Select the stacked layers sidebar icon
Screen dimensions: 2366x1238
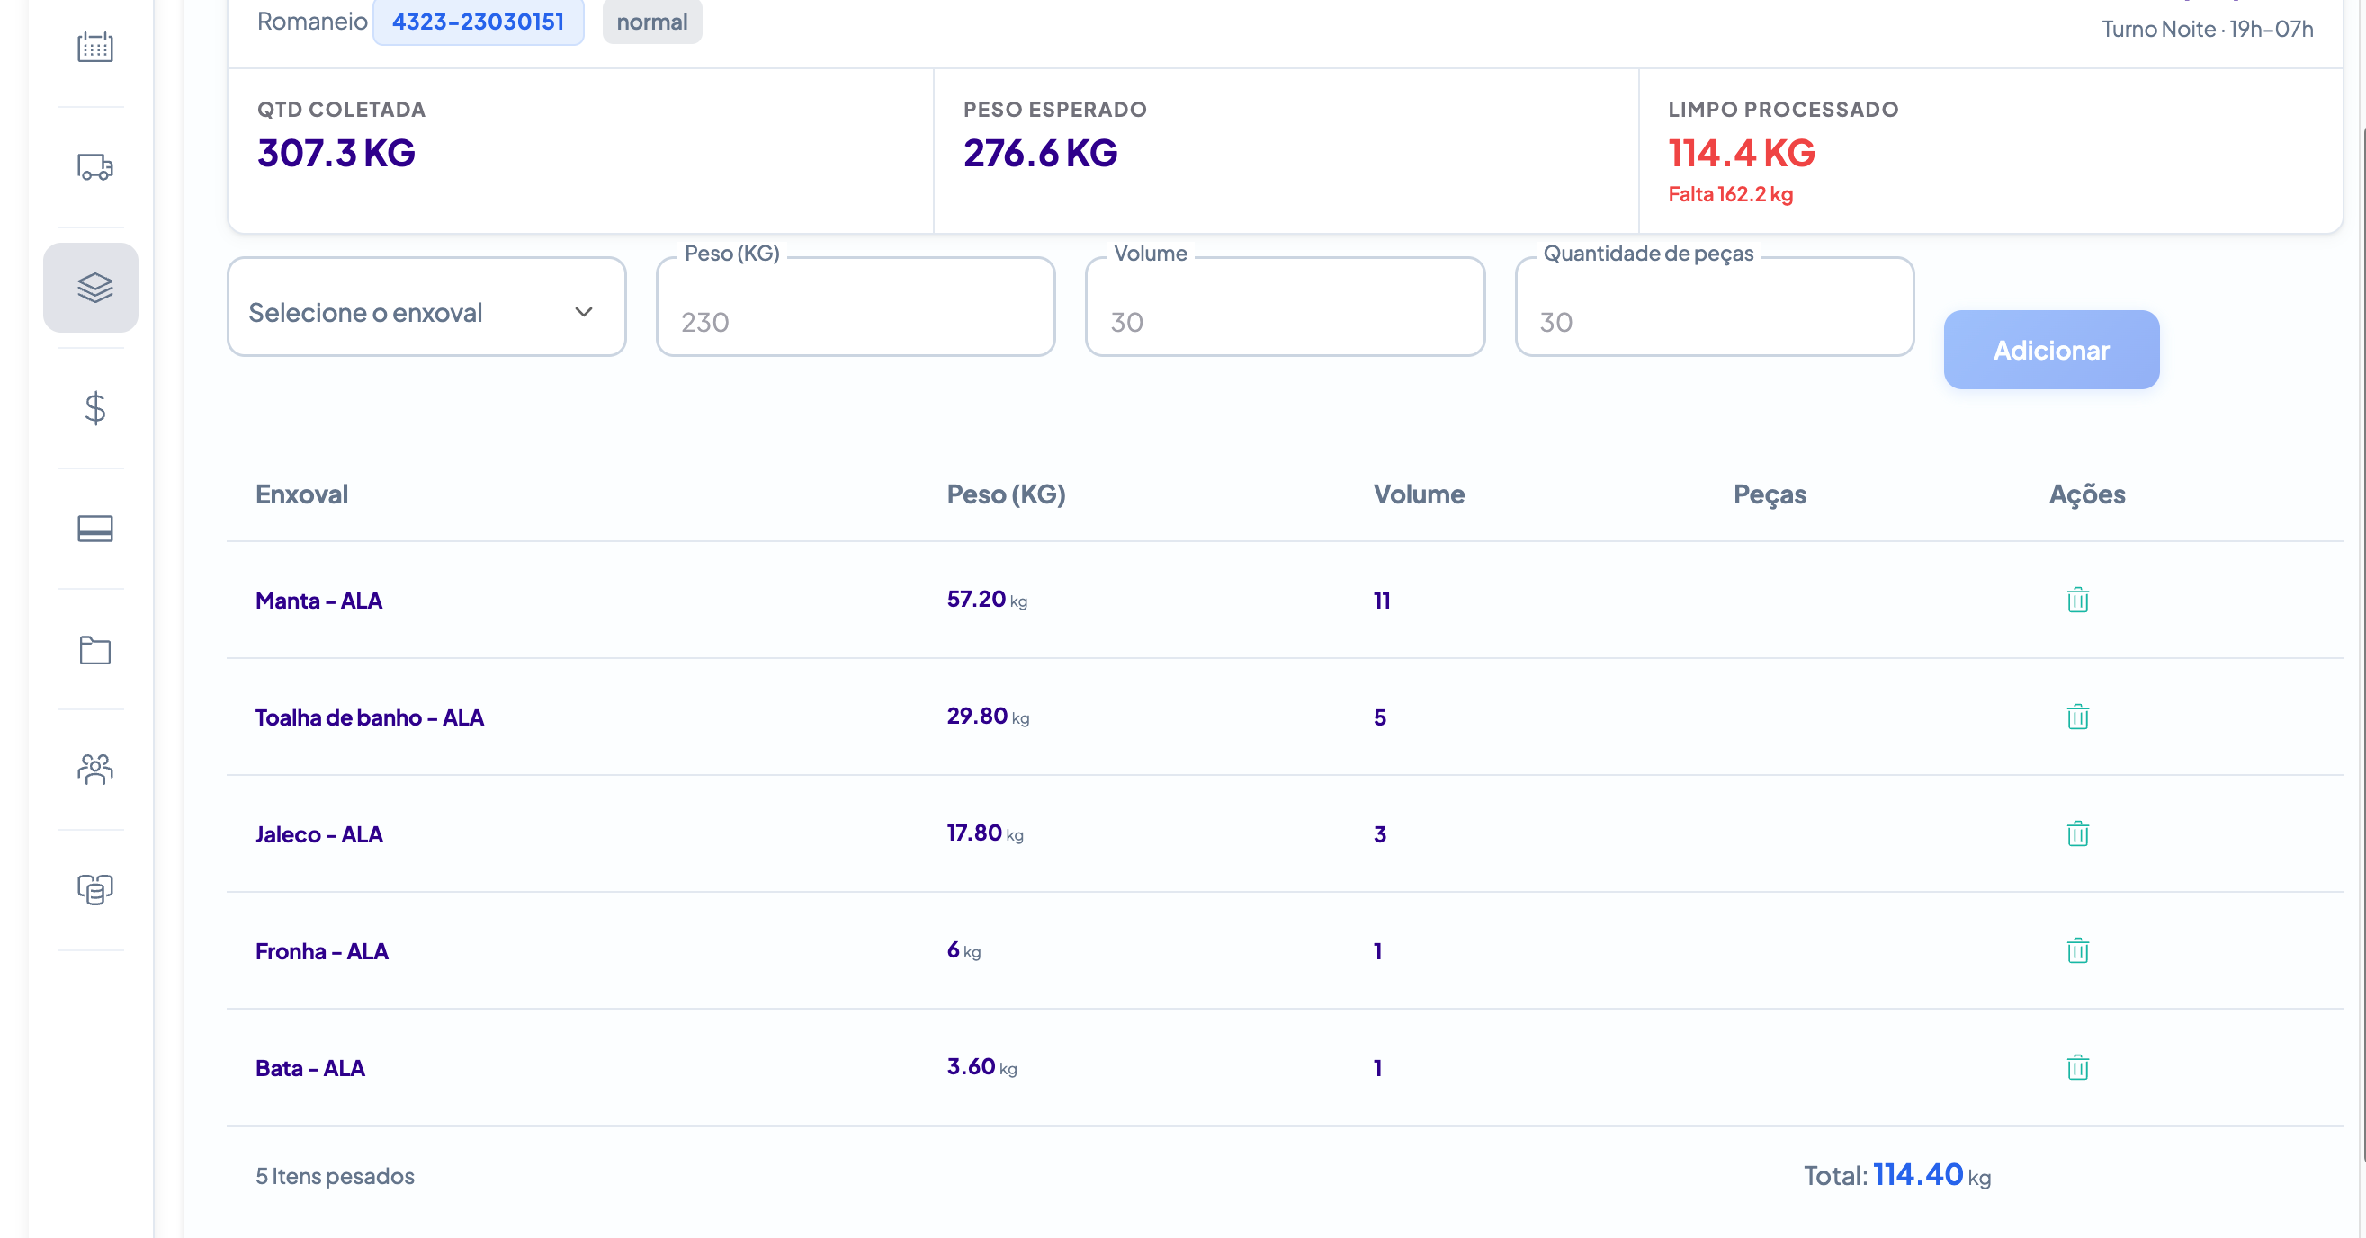click(x=91, y=287)
